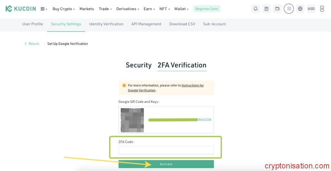This screenshot has height=171, width=331.
Task: Expand the Buy Crypto dropdown
Action: click(64, 9)
